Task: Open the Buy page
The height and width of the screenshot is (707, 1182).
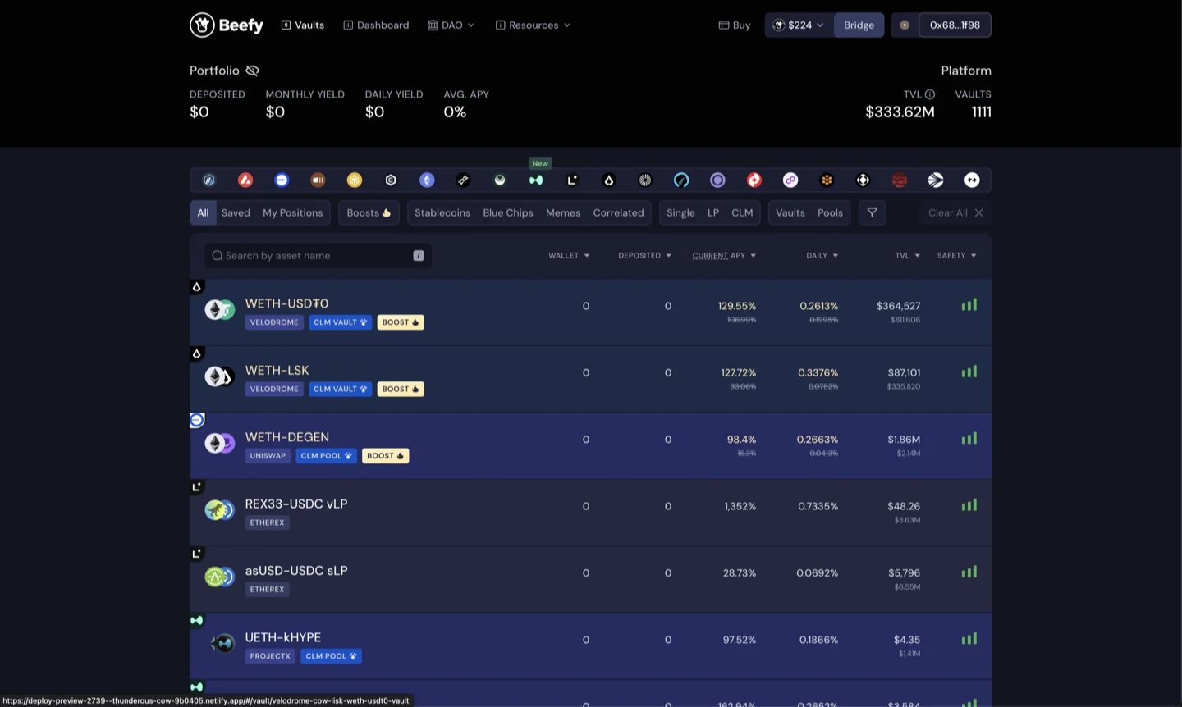Action: point(735,25)
